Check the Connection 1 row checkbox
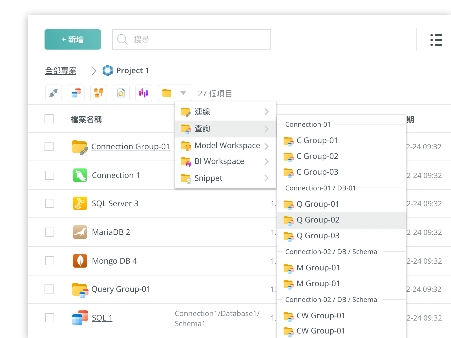The image size is (451, 338). pos(50,175)
